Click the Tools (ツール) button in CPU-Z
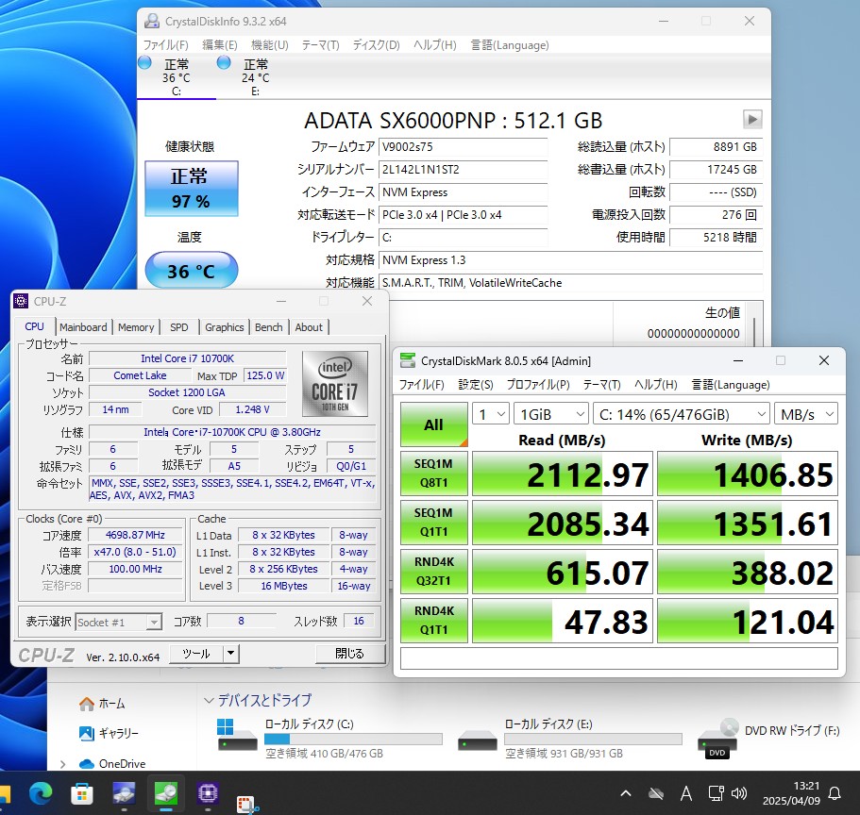The width and height of the screenshot is (860, 815). coord(196,653)
